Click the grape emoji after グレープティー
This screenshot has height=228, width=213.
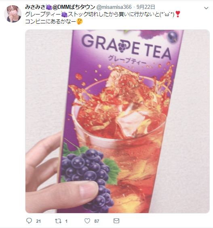(x=64, y=14)
